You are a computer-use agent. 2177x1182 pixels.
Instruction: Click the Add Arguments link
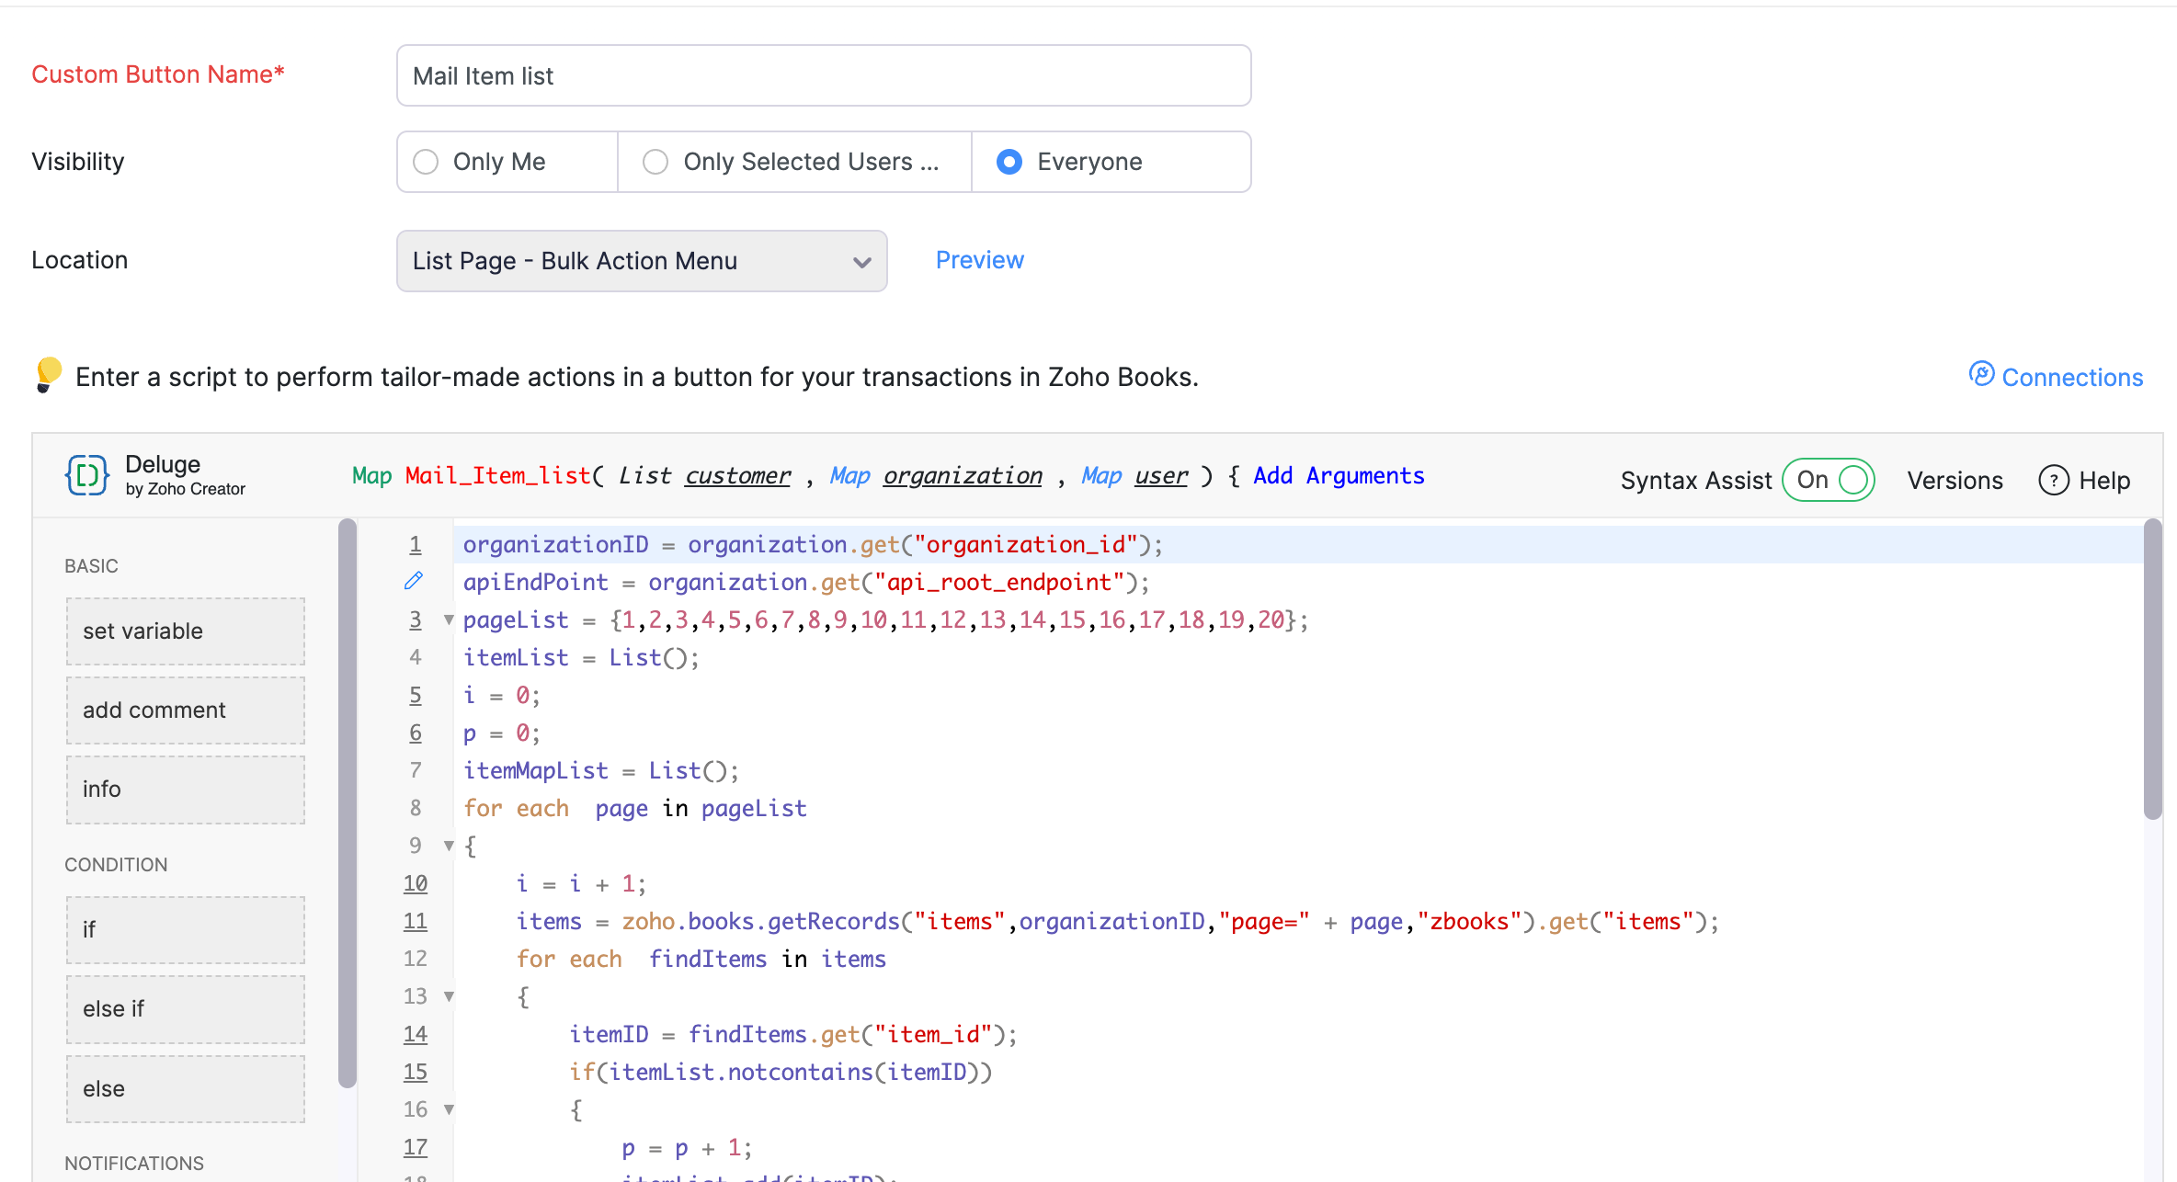1338,475
